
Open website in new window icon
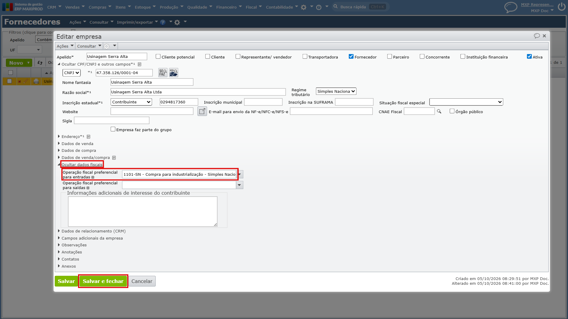202,111
